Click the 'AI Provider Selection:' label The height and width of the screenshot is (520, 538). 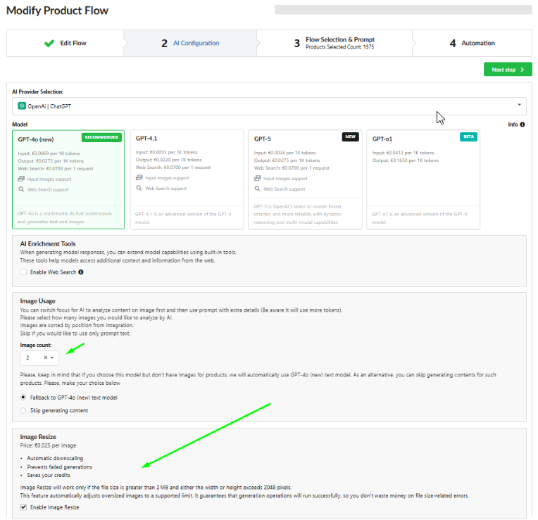(x=38, y=92)
